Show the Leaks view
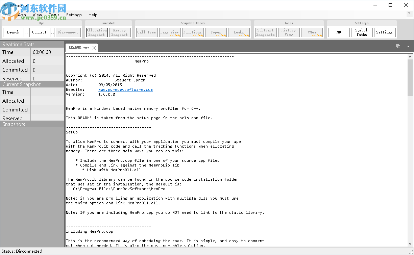The image size is (414, 255). (x=239, y=32)
